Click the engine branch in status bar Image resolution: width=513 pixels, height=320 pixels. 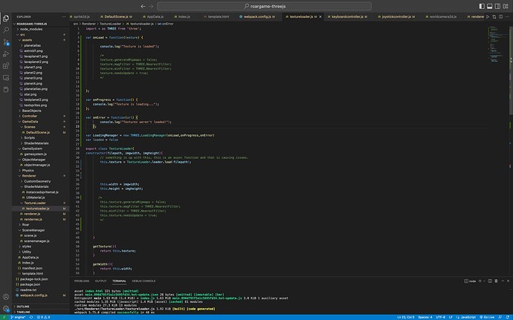tap(18, 317)
